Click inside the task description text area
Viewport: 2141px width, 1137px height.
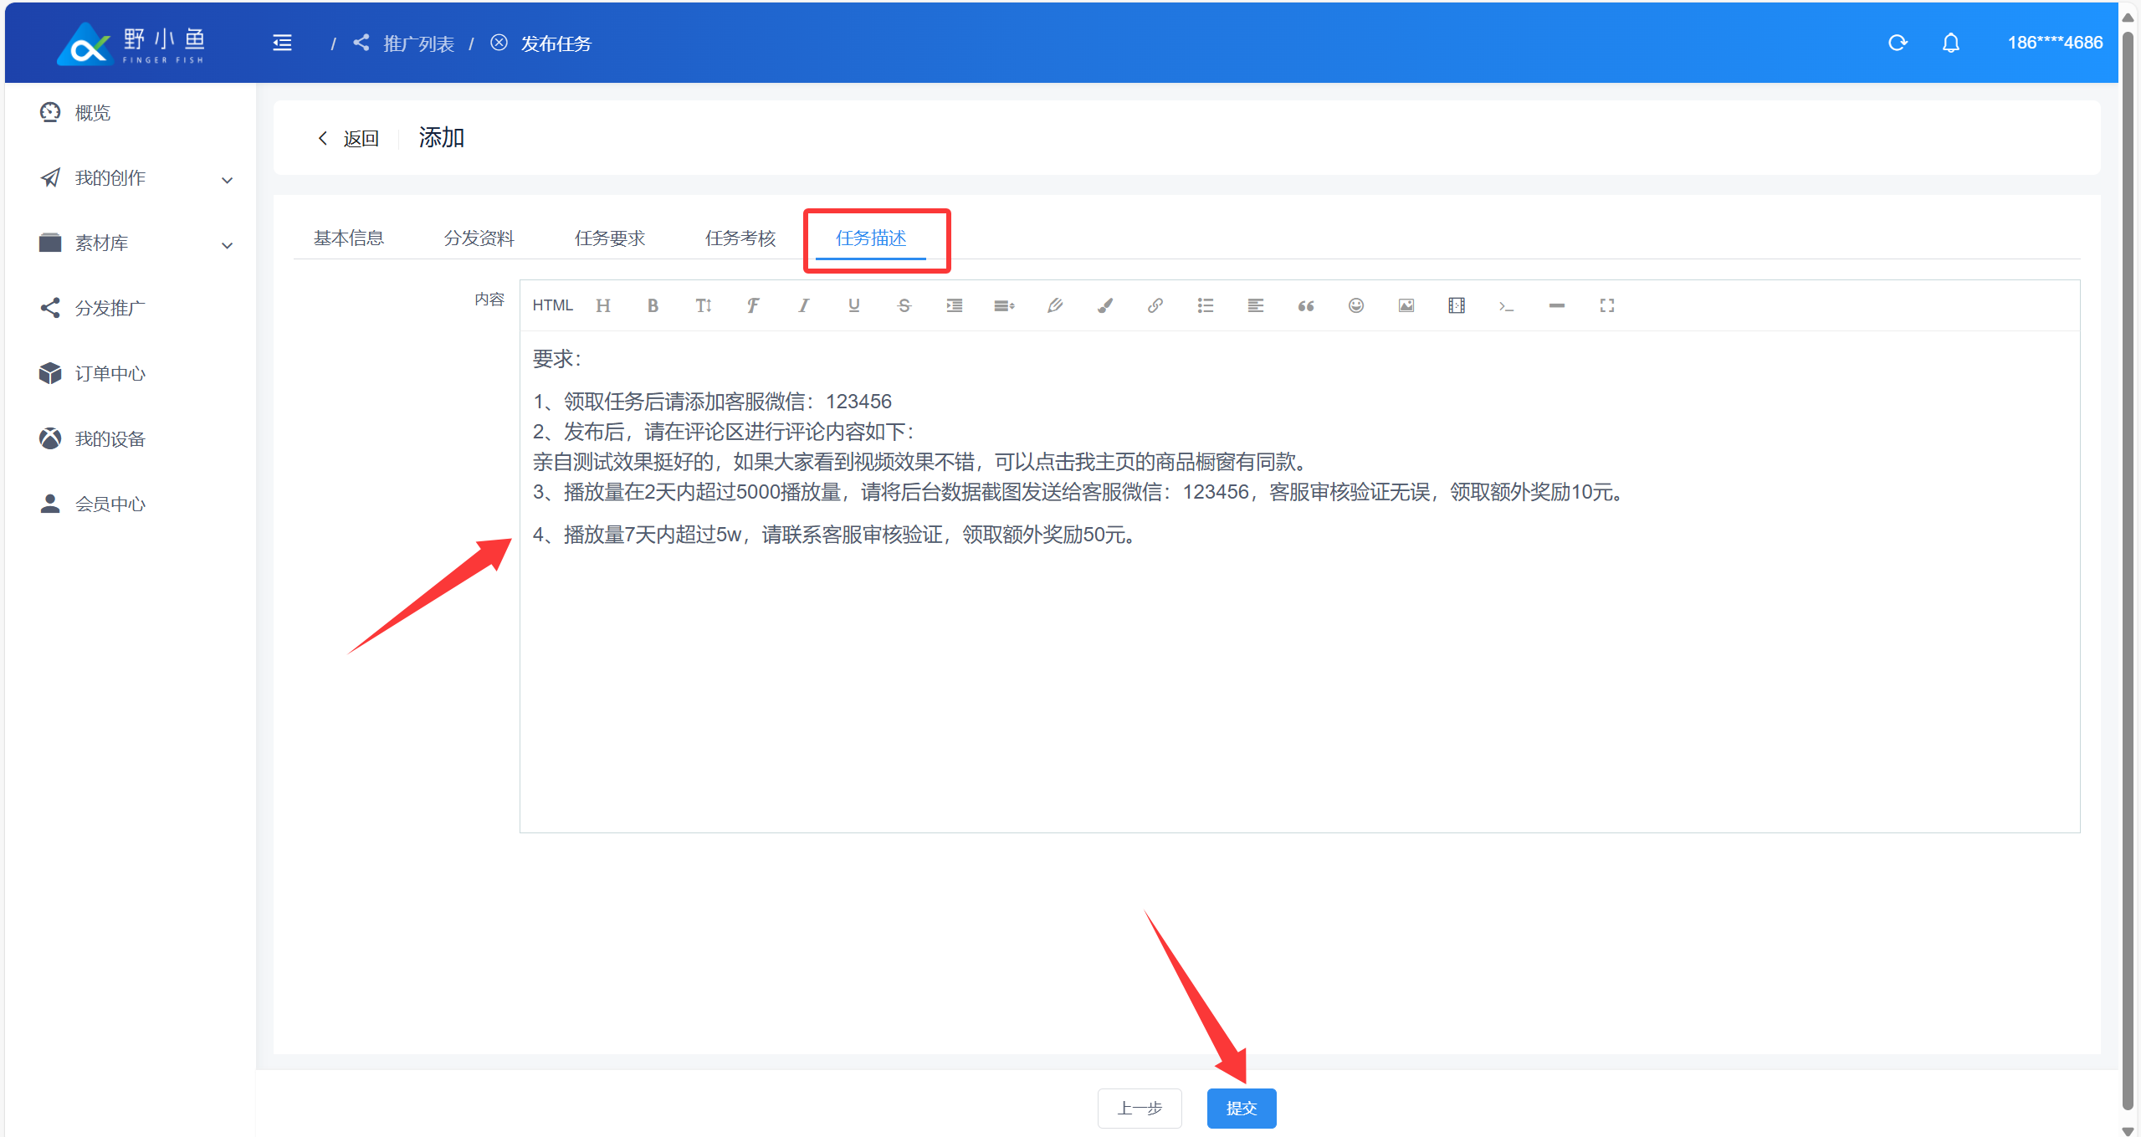(1297, 669)
